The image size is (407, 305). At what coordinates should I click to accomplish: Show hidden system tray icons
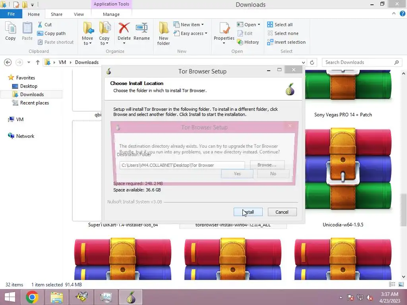tap(341, 297)
